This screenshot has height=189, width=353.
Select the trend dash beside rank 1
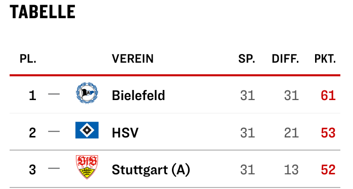point(54,94)
